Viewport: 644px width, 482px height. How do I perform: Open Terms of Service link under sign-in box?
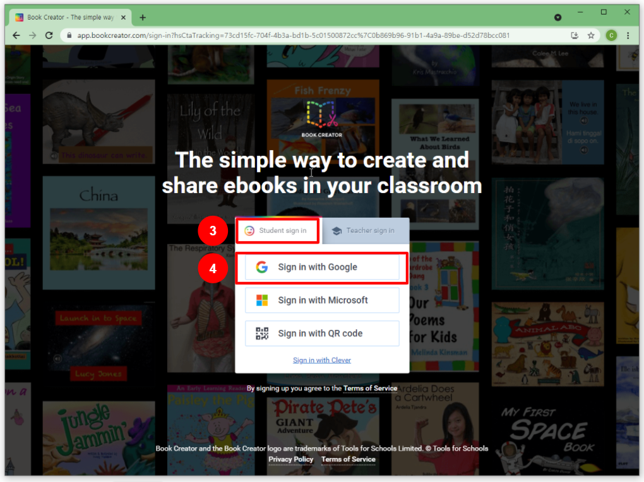click(370, 389)
